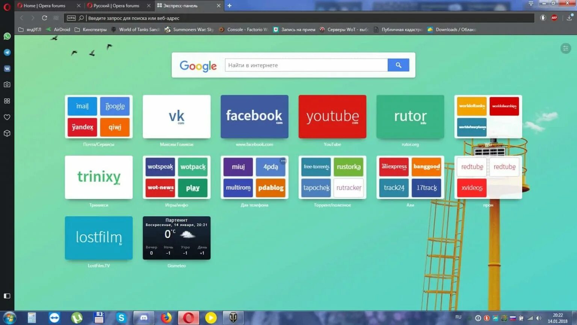Image resolution: width=577 pixels, height=325 pixels.
Task: Open Bookmarks heart icon in sidebar
Action: point(7,117)
